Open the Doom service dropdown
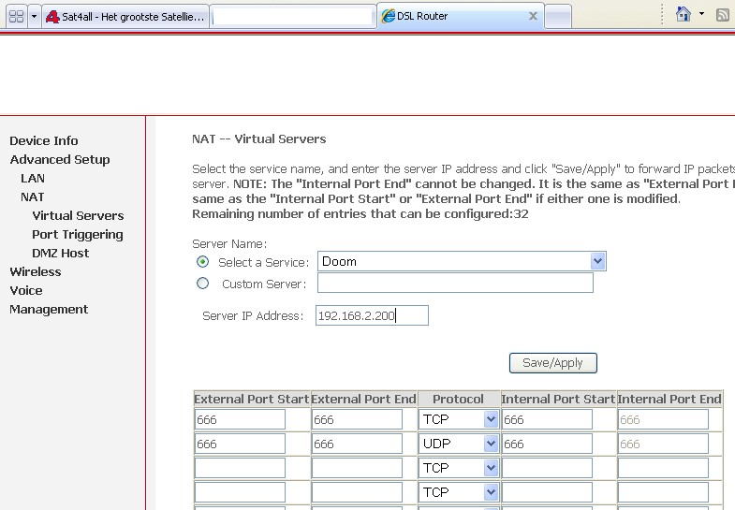Screen dimensions: 735x510 pos(462,261)
